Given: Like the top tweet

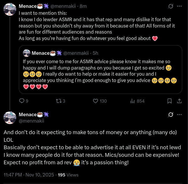Looking at the screenshot, I should pyautogui.click(x=96, y=101).
